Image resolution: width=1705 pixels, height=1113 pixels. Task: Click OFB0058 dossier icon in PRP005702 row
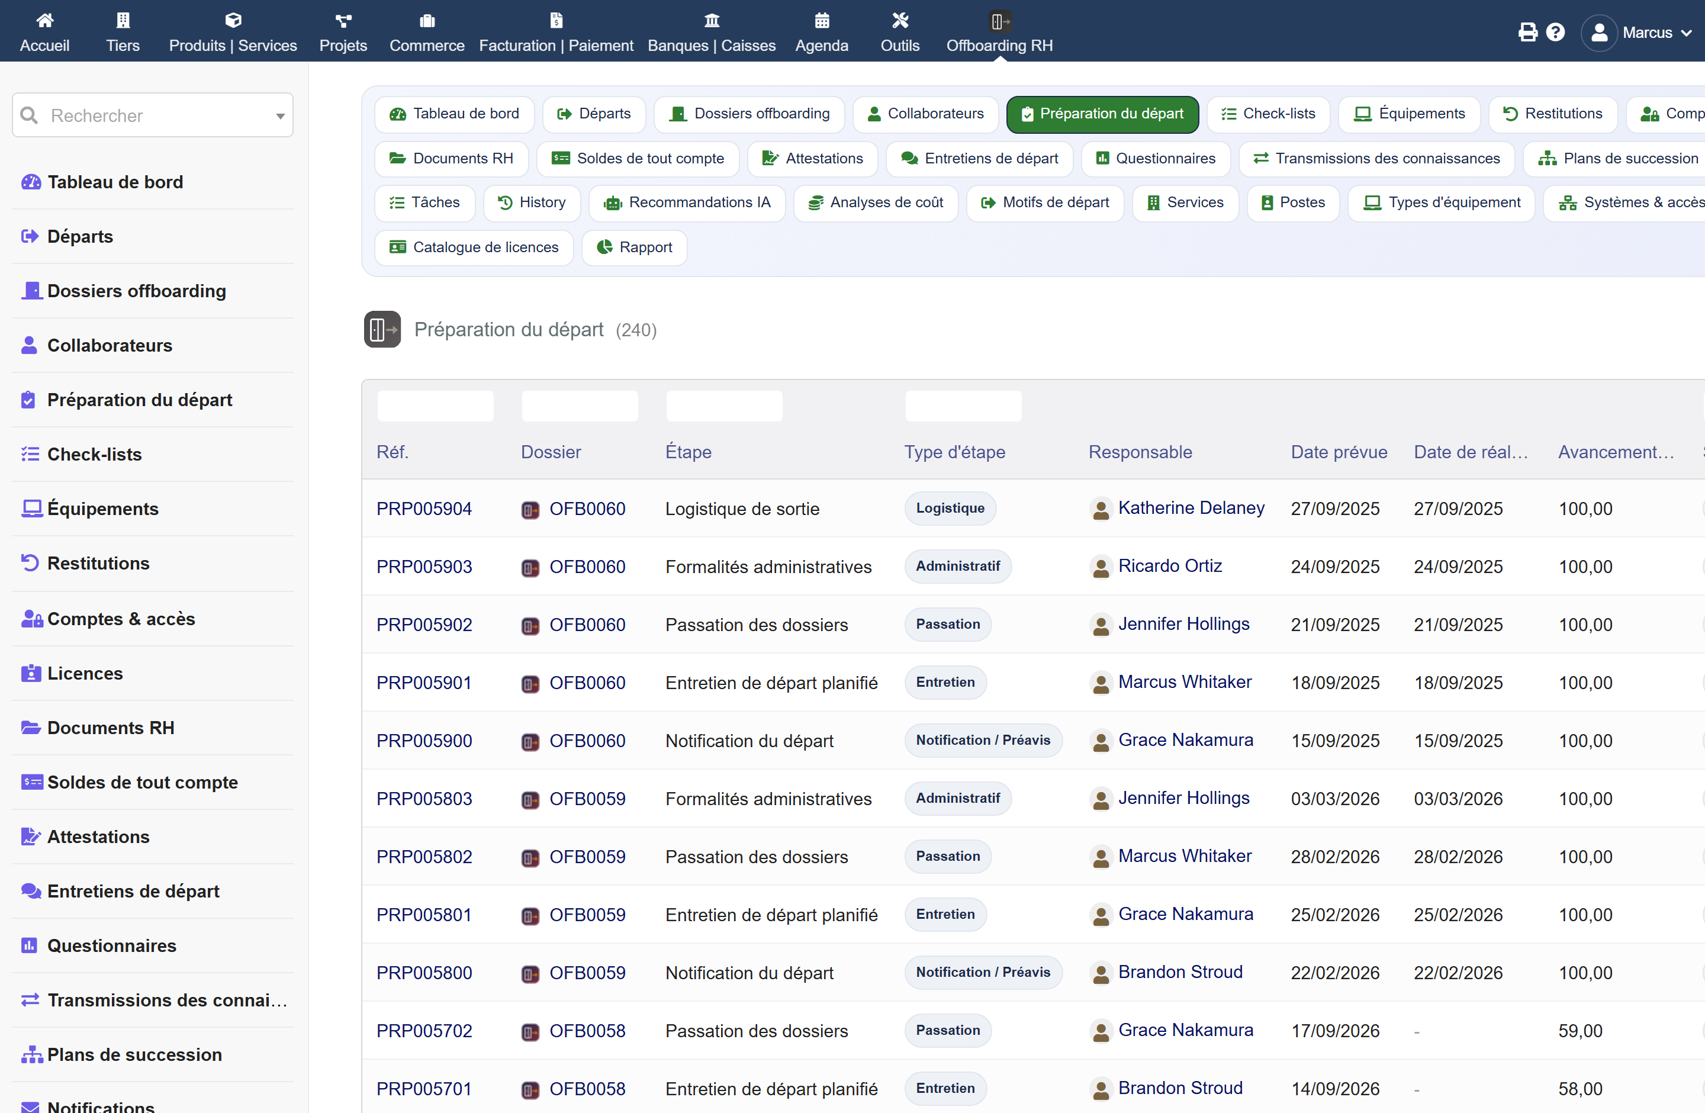[530, 1032]
